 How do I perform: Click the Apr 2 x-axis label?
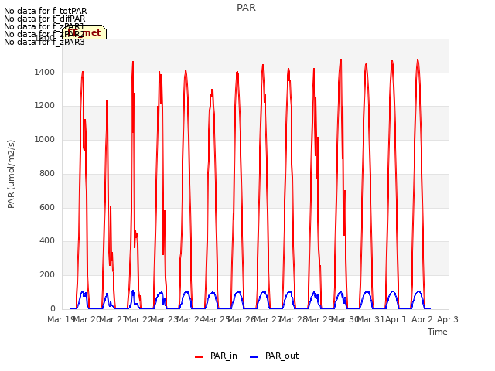coord(422,319)
